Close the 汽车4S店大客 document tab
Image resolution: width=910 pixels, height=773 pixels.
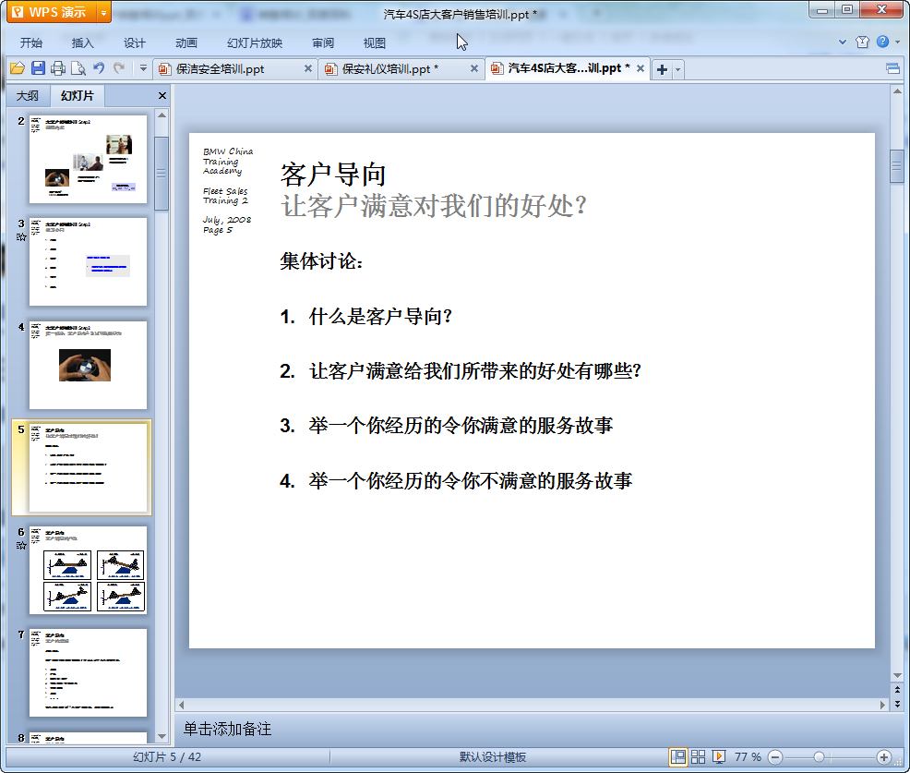[x=641, y=68]
